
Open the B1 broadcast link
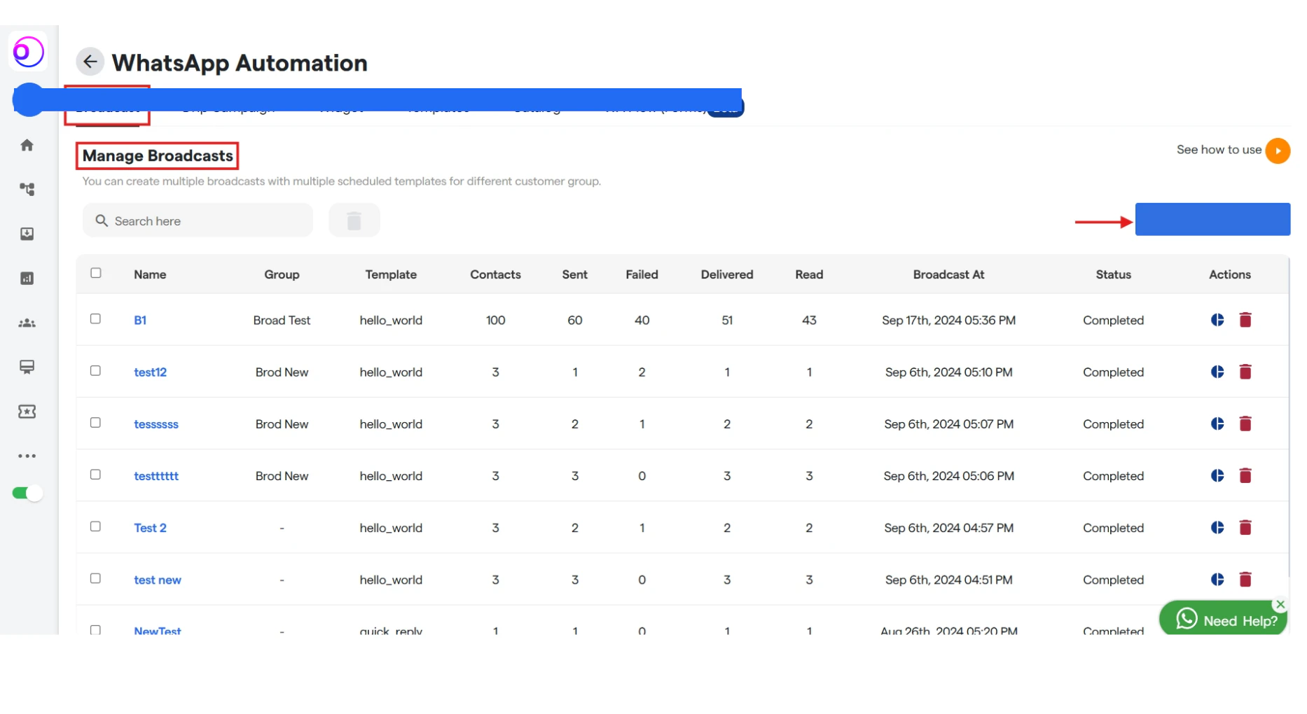pyautogui.click(x=140, y=320)
